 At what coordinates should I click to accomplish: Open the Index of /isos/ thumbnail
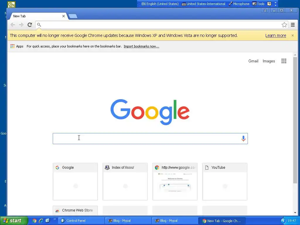[125, 182]
